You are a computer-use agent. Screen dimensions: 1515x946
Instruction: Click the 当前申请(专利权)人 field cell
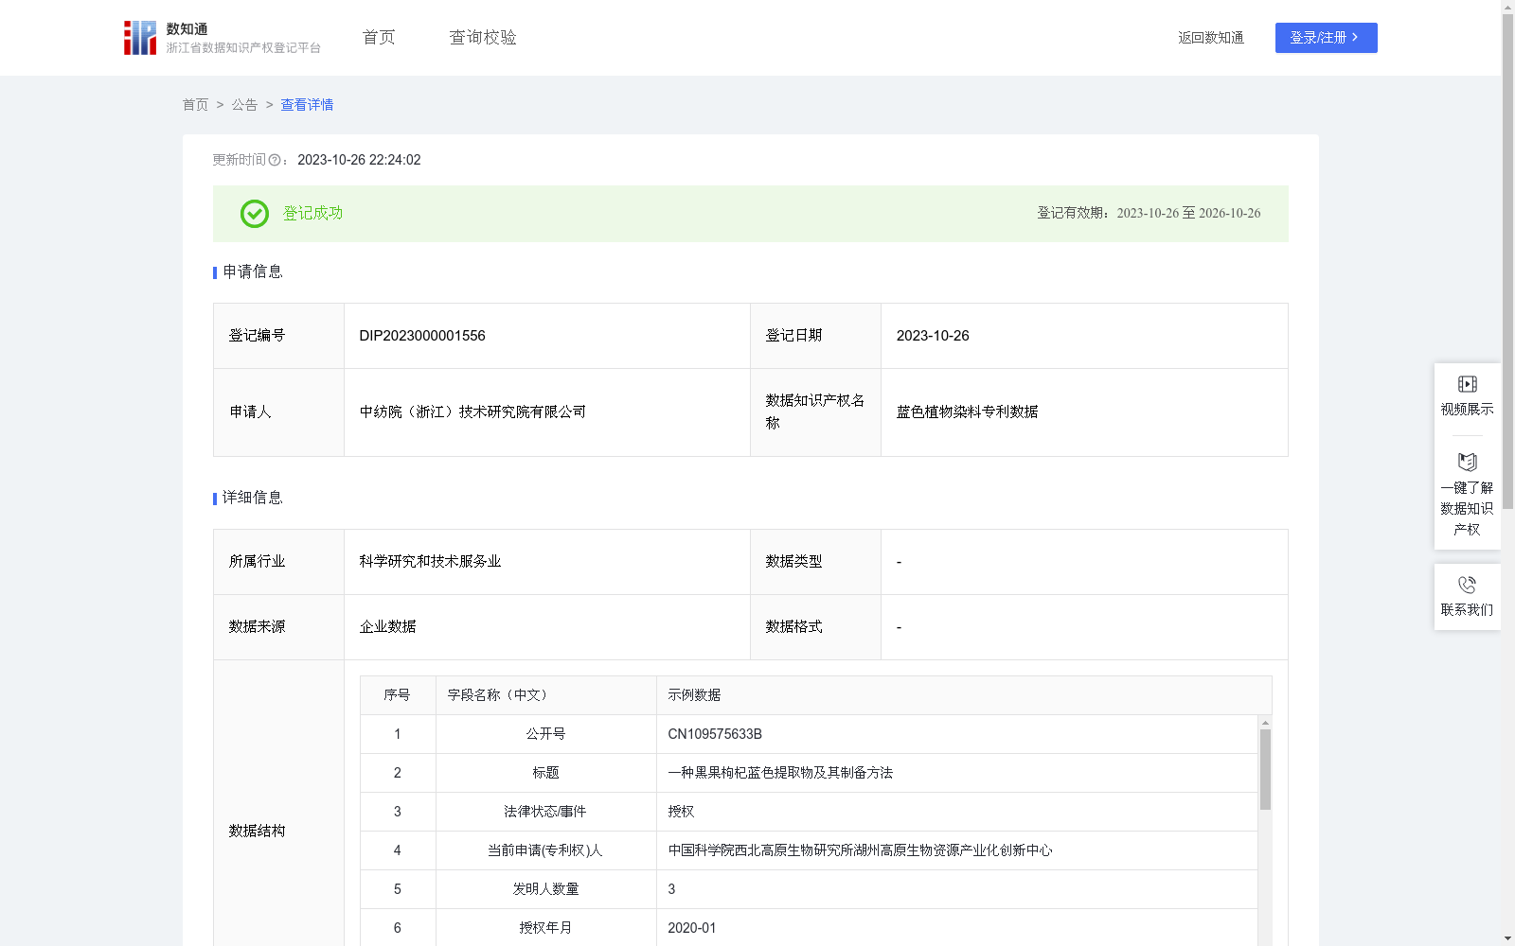546,850
